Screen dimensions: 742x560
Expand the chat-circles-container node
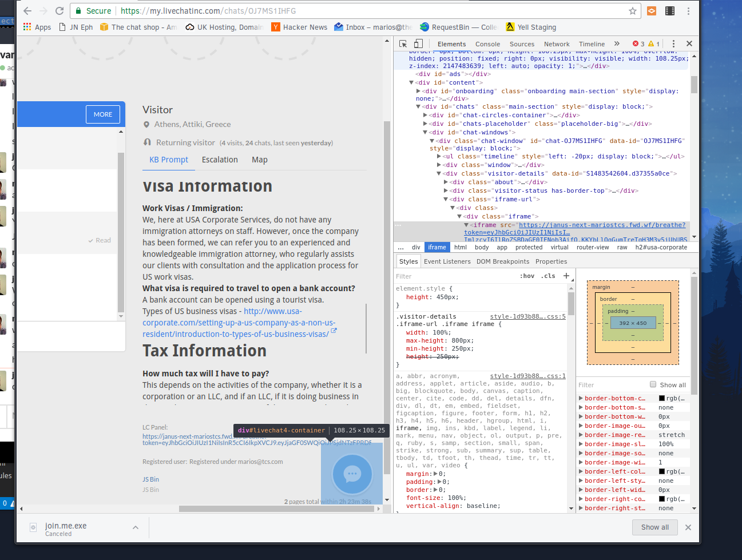[425, 116]
